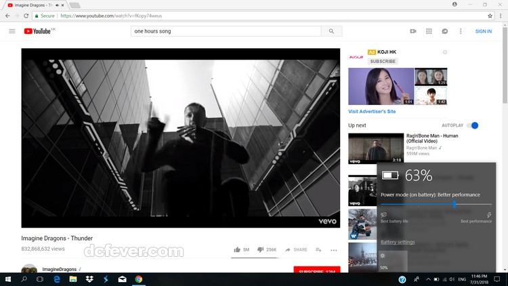Open the Imagine Dragons browser tab
The width and height of the screenshot is (508, 286).
[33, 5]
